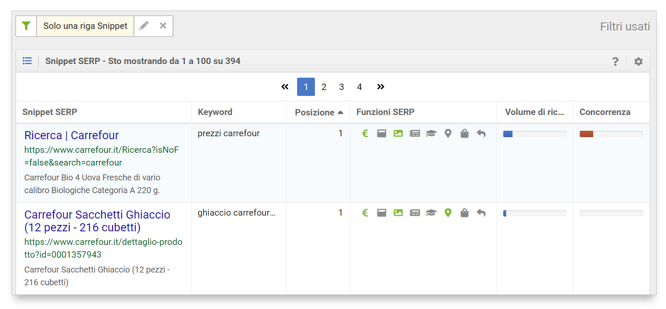The image size is (666, 309).
Task: Go to page 4
Action: [359, 87]
